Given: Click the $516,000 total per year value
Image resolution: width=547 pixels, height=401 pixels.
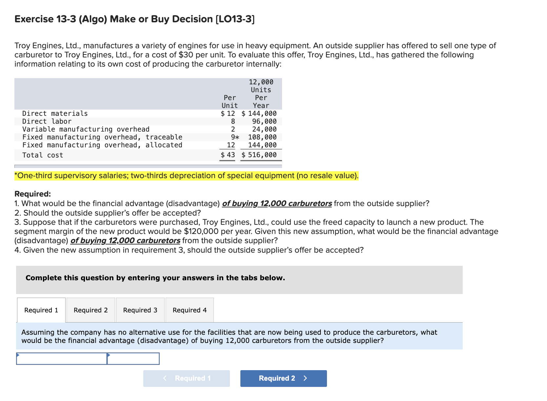Looking at the screenshot, I should pyautogui.click(x=259, y=155).
